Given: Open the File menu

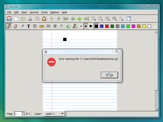Looking at the screenshot, I should (x=9, y=12).
